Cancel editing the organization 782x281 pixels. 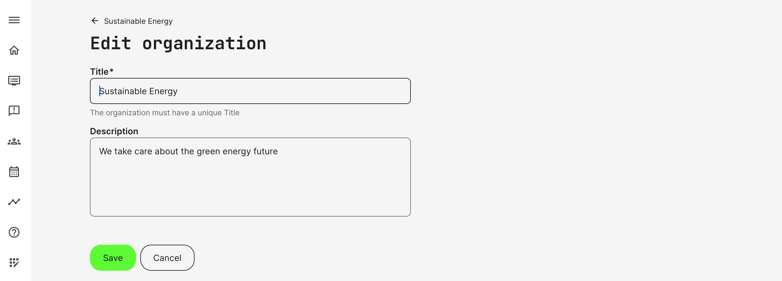pyautogui.click(x=167, y=258)
